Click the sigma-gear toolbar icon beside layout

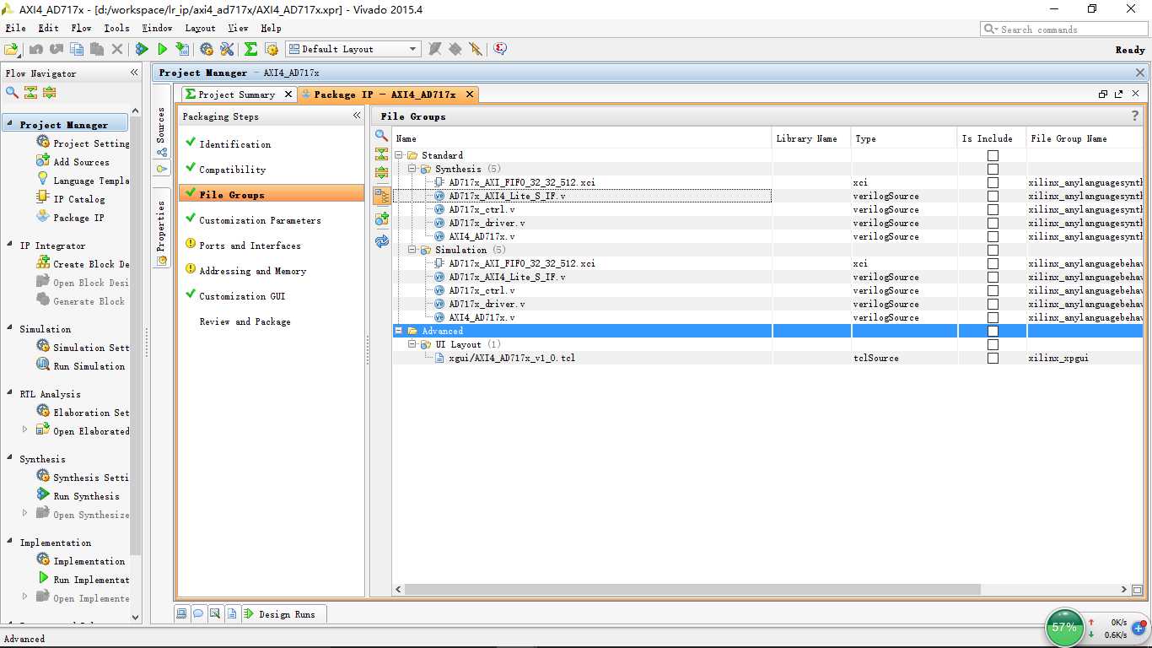coord(272,49)
